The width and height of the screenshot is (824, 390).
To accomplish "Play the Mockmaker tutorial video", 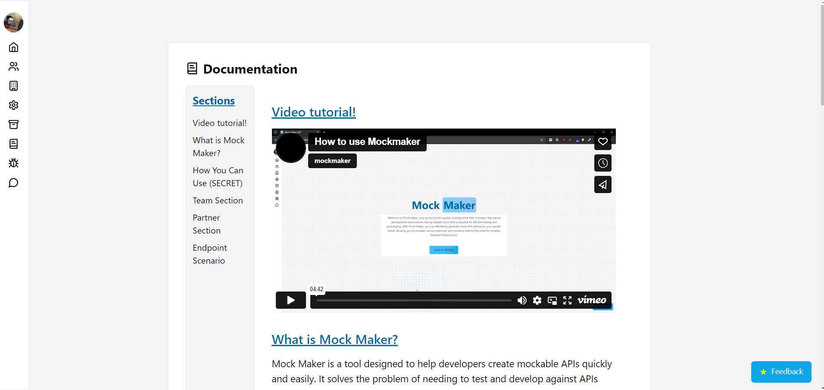I will (291, 300).
